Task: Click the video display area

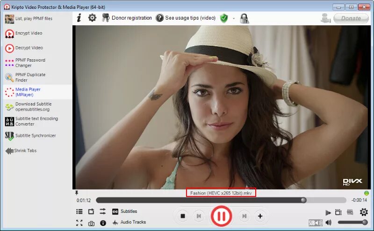Action: coord(222,107)
